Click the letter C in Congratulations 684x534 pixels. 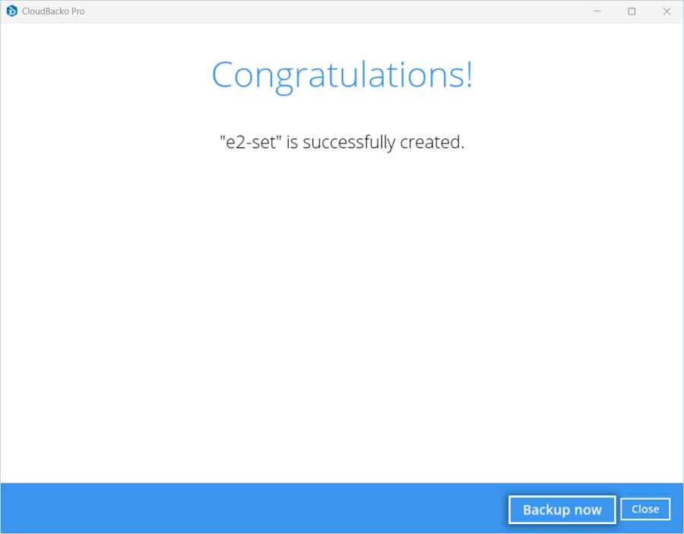pos(226,75)
